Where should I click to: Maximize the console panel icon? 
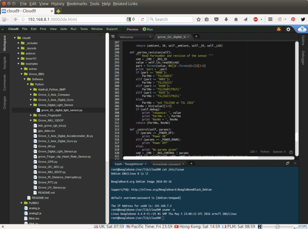coord(288,163)
